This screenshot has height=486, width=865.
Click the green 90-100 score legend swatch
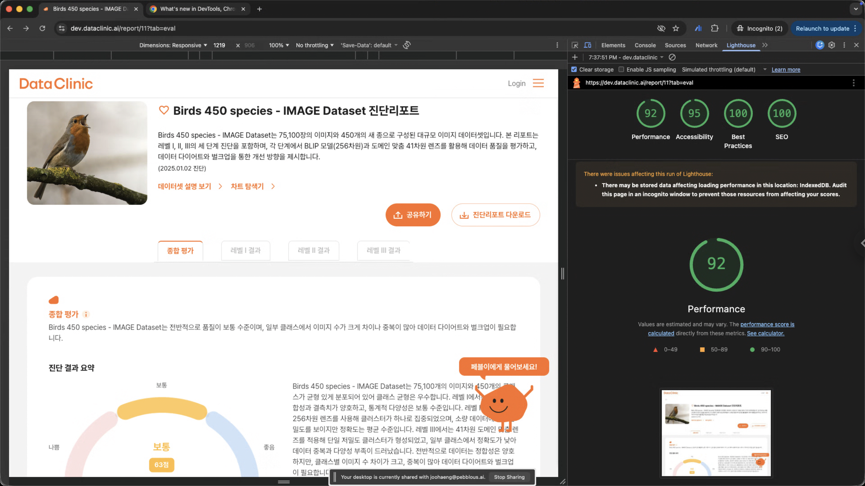coord(752,349)
